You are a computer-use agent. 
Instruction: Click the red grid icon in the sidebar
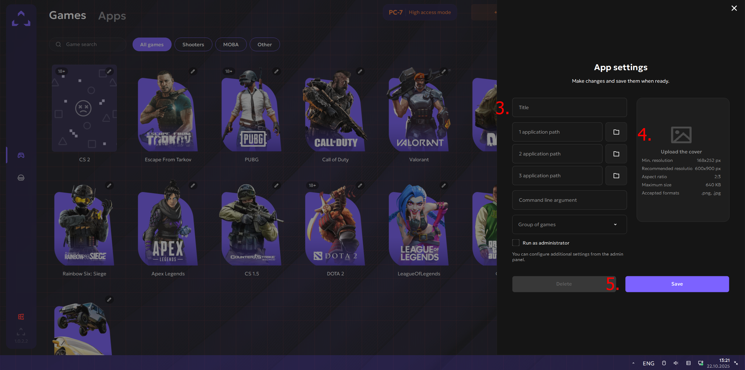tap(21, 317)
